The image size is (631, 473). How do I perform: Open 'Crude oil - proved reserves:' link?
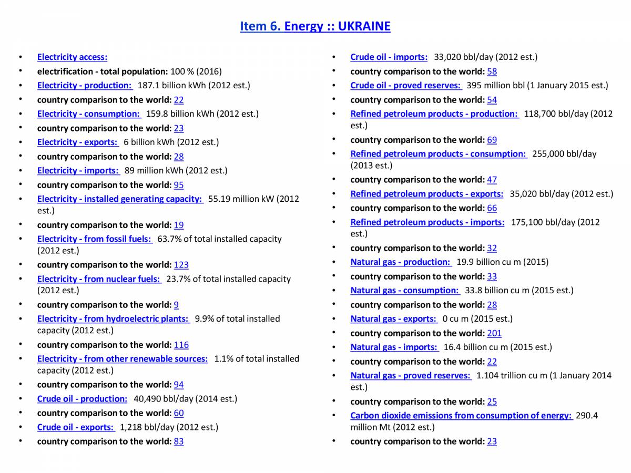pyautogui.click(x=405, y=85)
